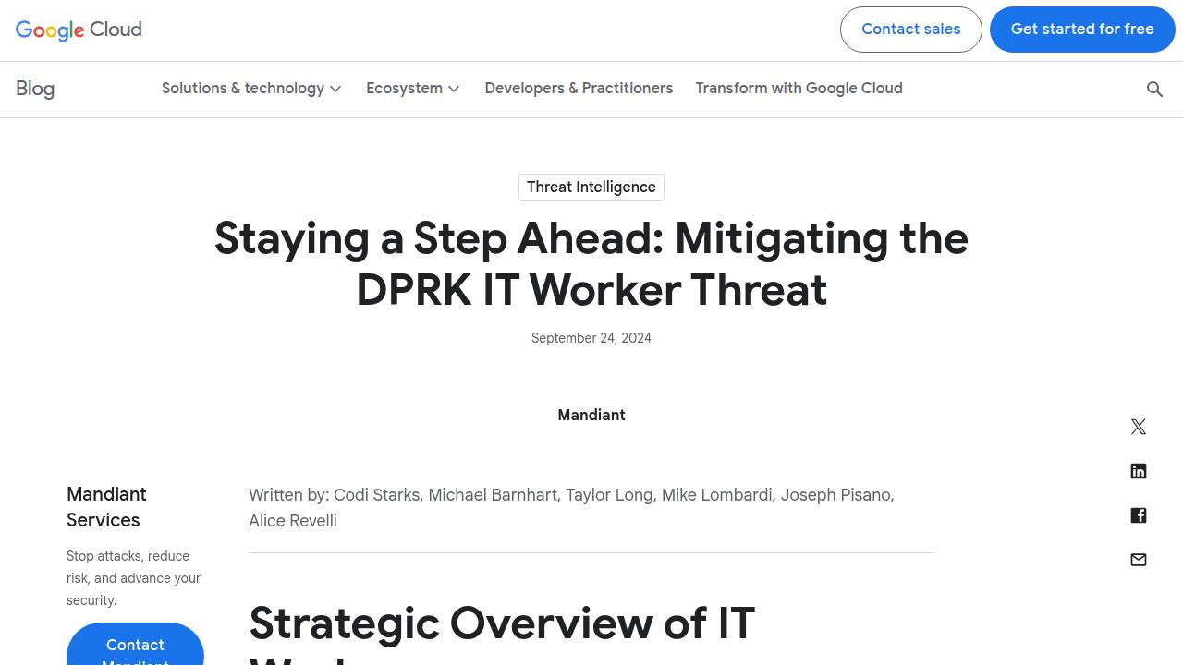Click the Contact sales button
Viewport: 1183px width, 665px height.
(910, 30)
